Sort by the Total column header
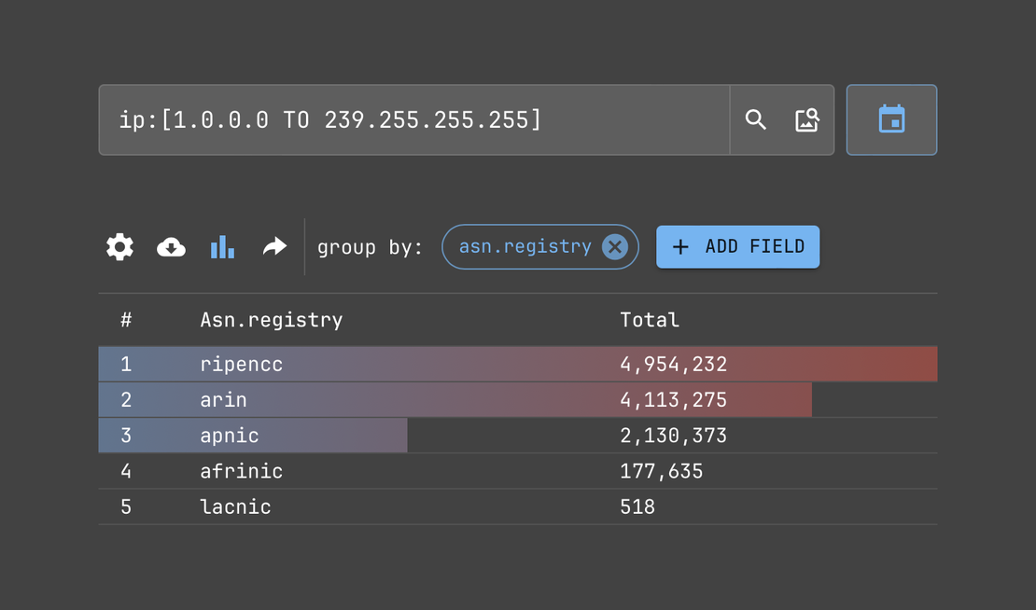1036x610 pixels. [650, 319]
